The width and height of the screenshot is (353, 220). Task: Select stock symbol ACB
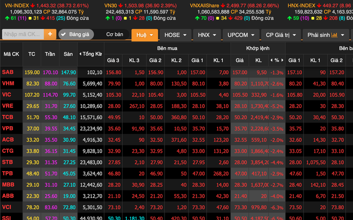click(x=8, y=140)
